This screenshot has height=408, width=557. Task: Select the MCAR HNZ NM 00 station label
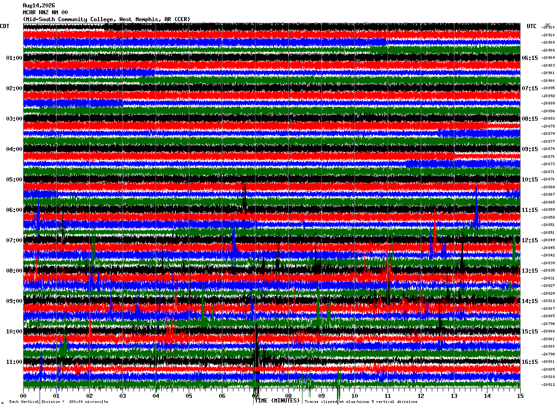(46, 12)
